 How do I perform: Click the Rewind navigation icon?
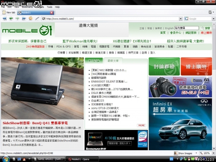pos(4,19)
